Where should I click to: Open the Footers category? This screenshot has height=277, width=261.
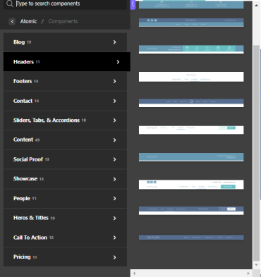click(x=65, y=81)
